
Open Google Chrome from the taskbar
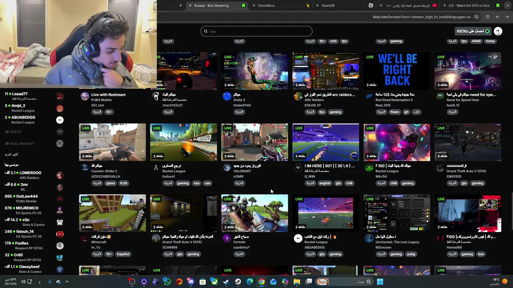click(261, 282)
